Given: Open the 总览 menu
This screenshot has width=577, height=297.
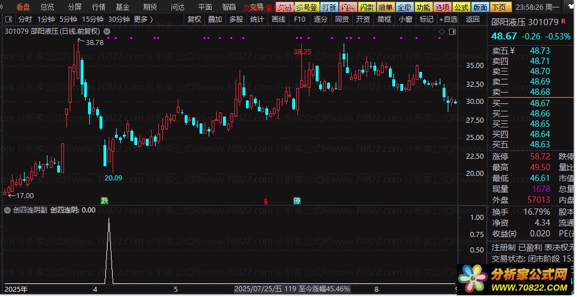Looking at the screenshot, I should 47,7.
